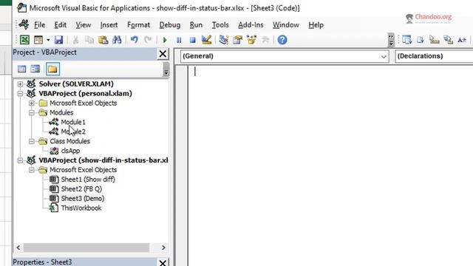
Task: Select Module2 in the project tree
Action: [x=73, y=132]
